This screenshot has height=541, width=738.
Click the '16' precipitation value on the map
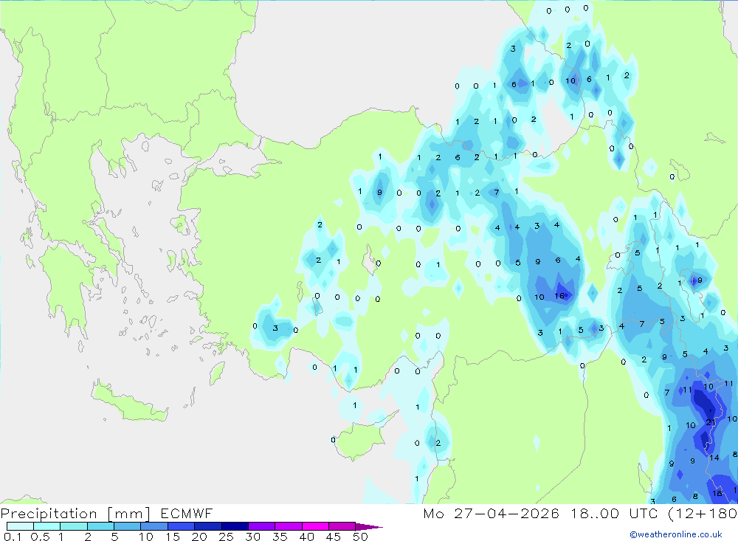click(x=559, y=296)
